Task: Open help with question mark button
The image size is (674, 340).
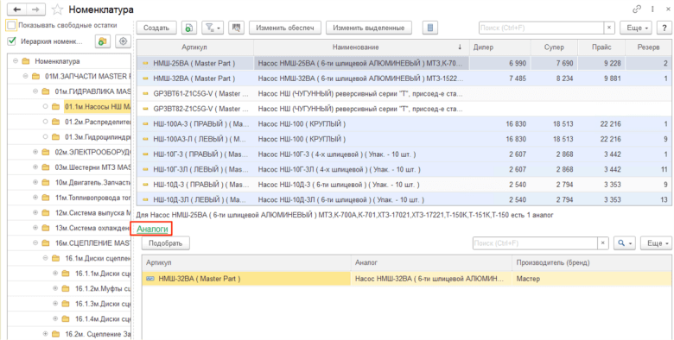Action: (664, 28)
